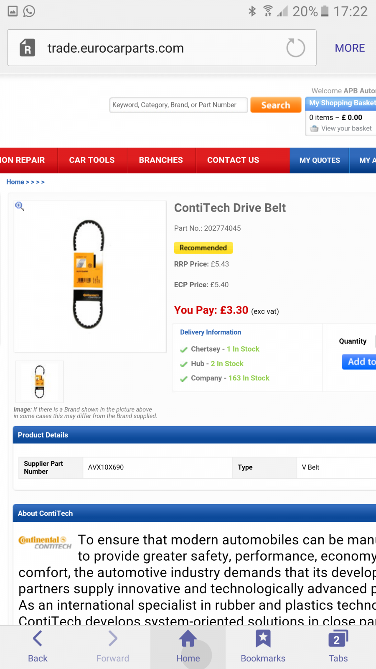This screenshot has width=376, height=669.
Task: Tap the mobile signal strength icon
Action: pyautogui.click(x=282, y=11)
